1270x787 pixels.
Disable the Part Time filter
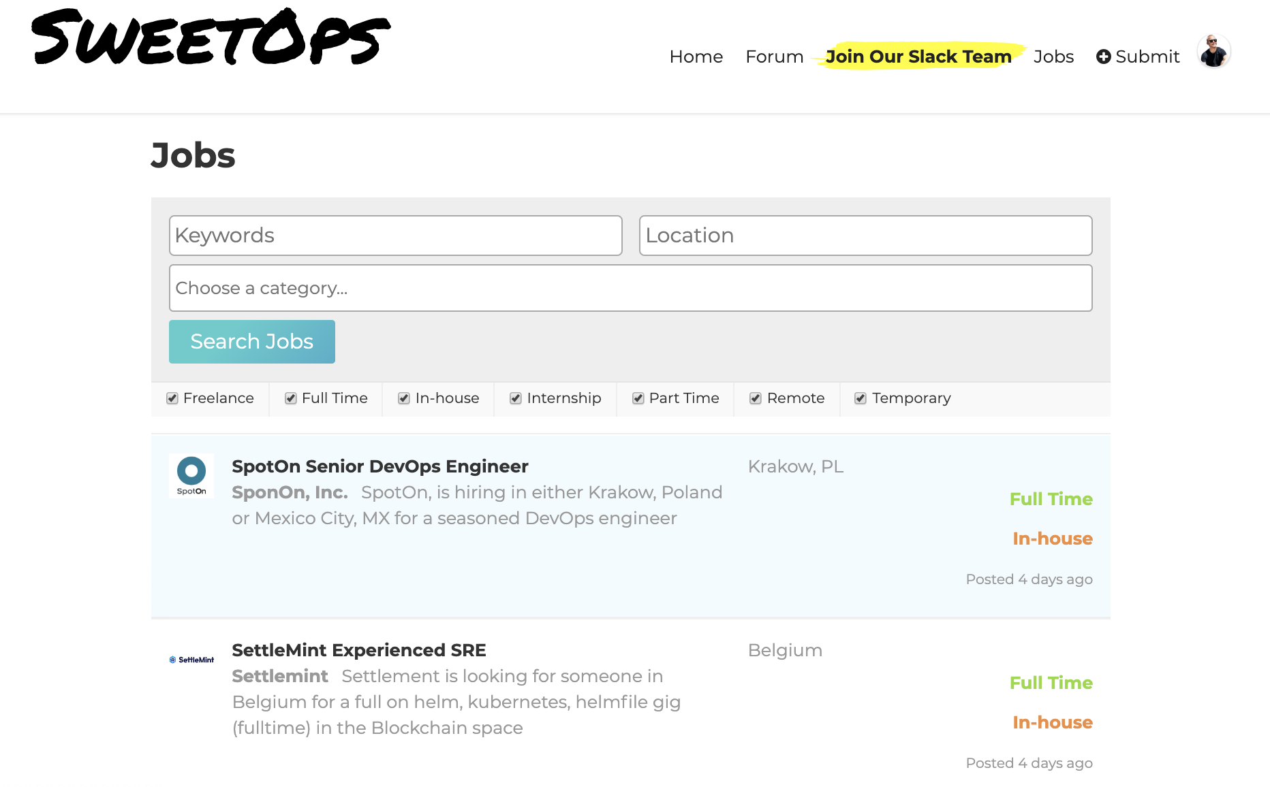[638, 398]
